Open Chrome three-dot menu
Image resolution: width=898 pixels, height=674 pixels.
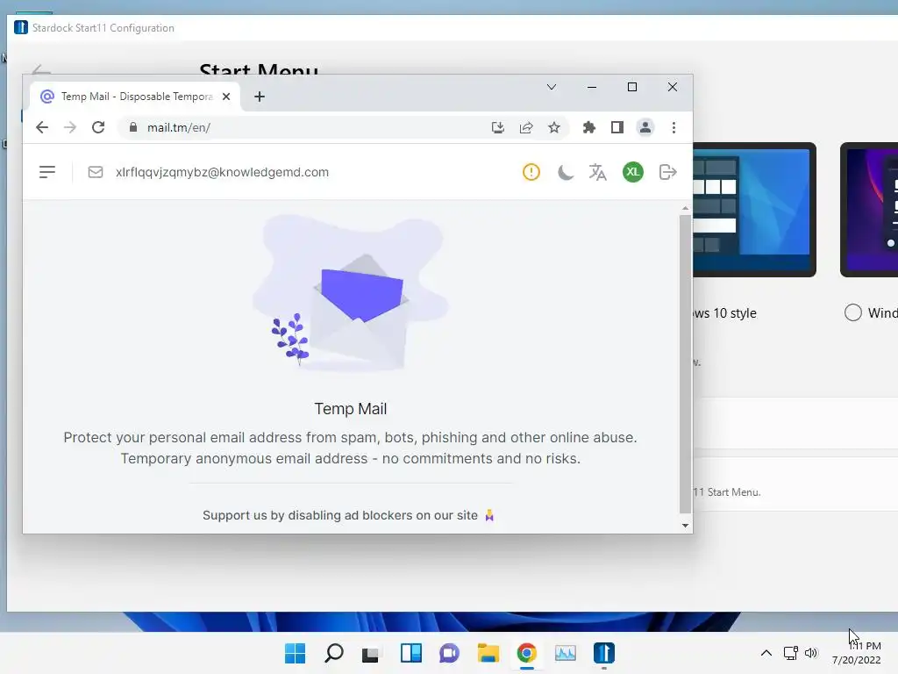[673, 127]
